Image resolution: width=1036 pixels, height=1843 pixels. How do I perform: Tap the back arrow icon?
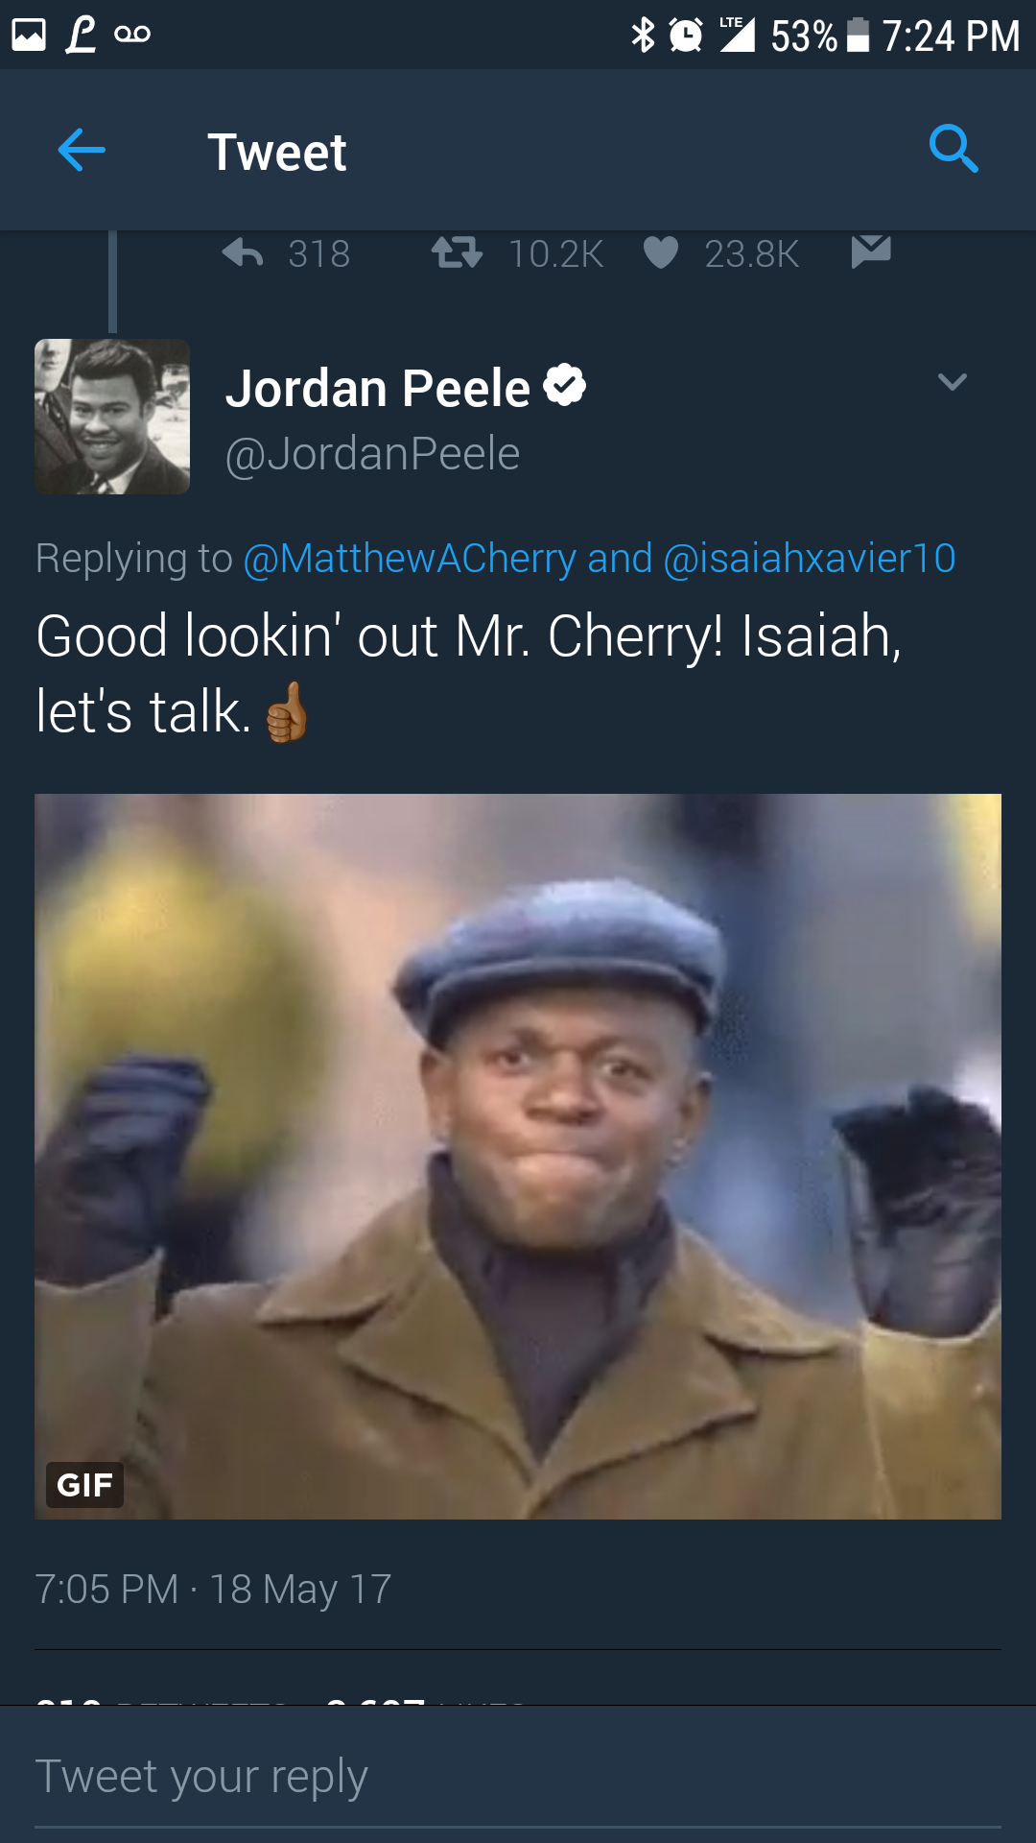[82, 150]
